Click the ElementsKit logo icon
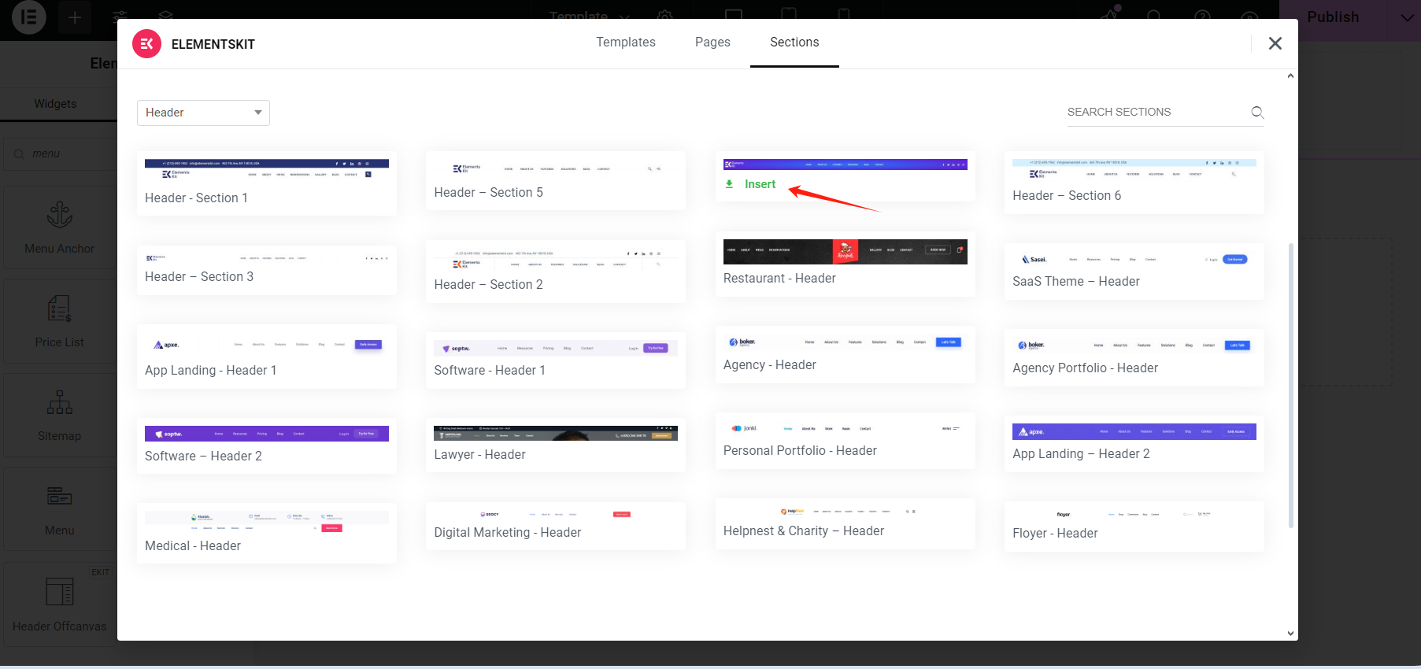This screenshot has height=669, width=1421. tap(146, 44)
